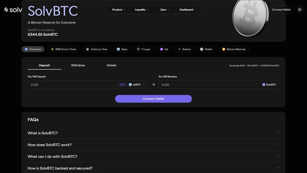Image resolution: width=307 pixels, height=173 pixels.
Task: Select the Bitcoin Mainnet network chip
Action: point(234,49)
